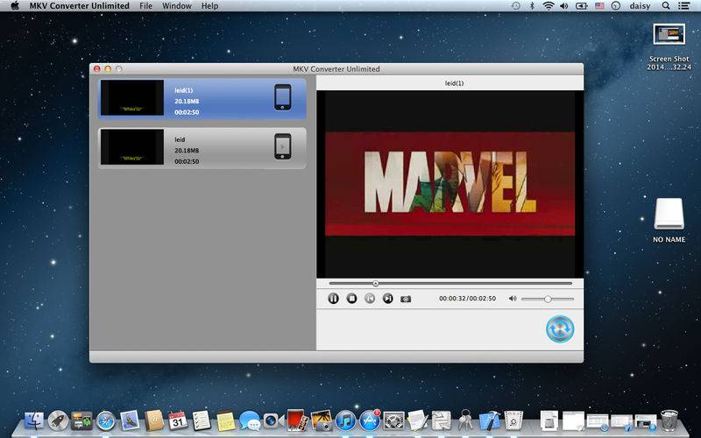Open battery status menu
Image resolution: width=701 pixels, height=438 pixels.
[582, 6]
